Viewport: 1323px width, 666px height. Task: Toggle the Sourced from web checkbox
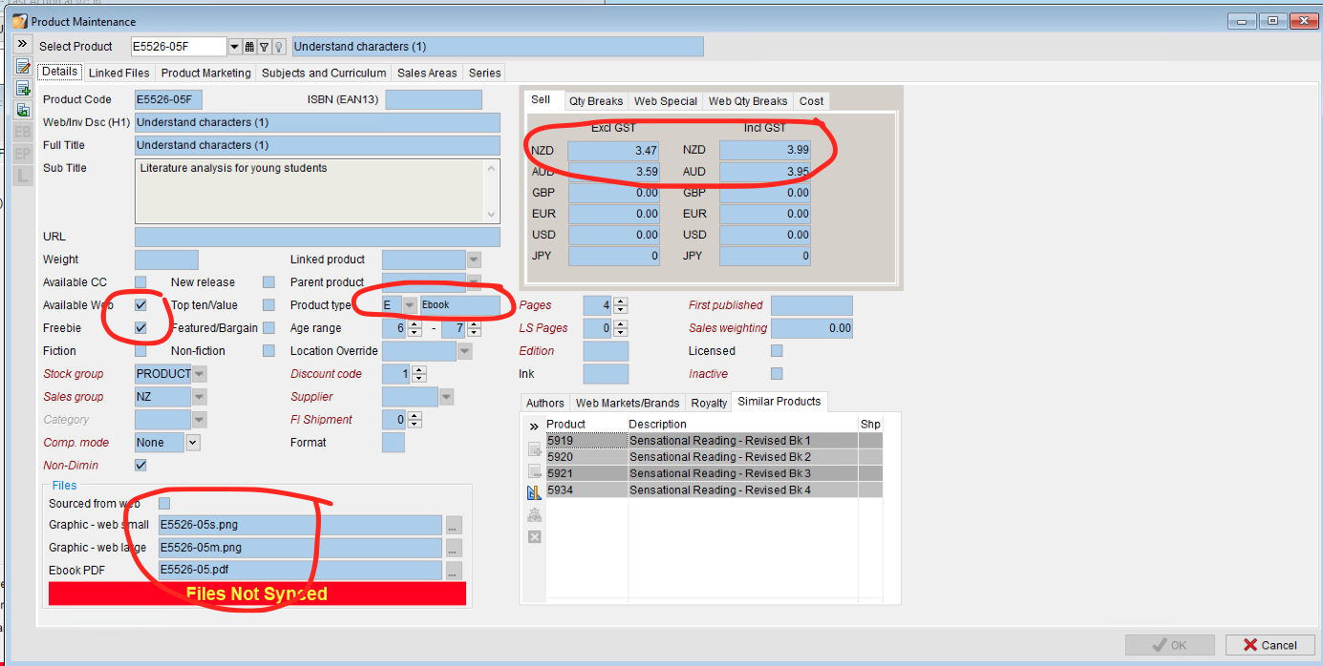[x=164, y=504]
